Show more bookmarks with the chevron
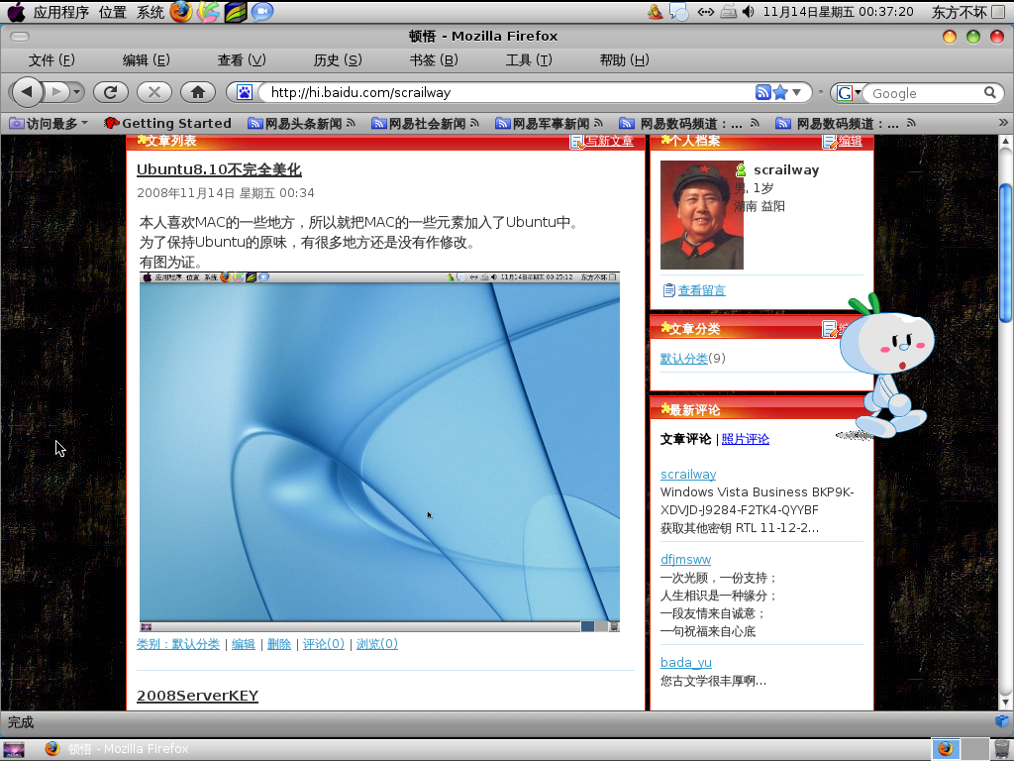 click(x=1003, y=123)
